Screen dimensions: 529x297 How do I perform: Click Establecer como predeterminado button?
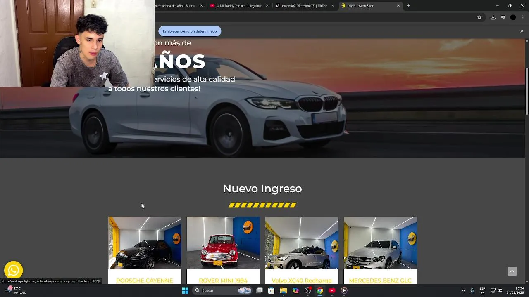pyautogui.click(x=190, y=31)
